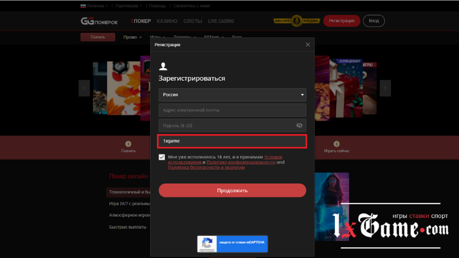Click the woman promo image

coord(332,207)
